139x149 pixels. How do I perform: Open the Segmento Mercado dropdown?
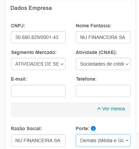[x=38, y=64]
